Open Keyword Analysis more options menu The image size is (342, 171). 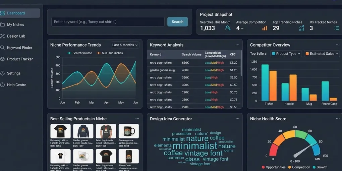[237, 45]
